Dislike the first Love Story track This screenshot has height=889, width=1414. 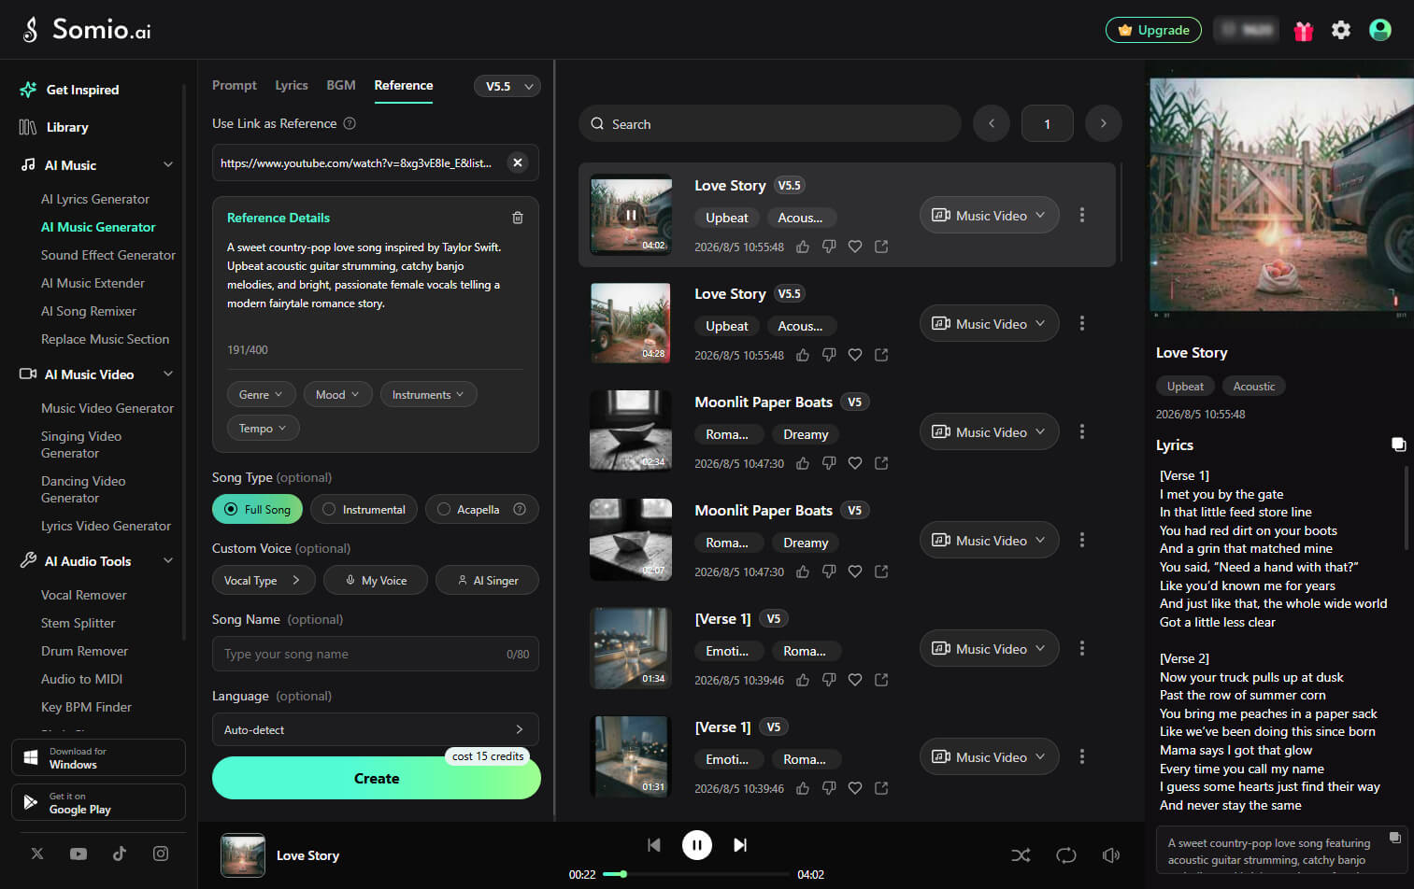point(829,247)
